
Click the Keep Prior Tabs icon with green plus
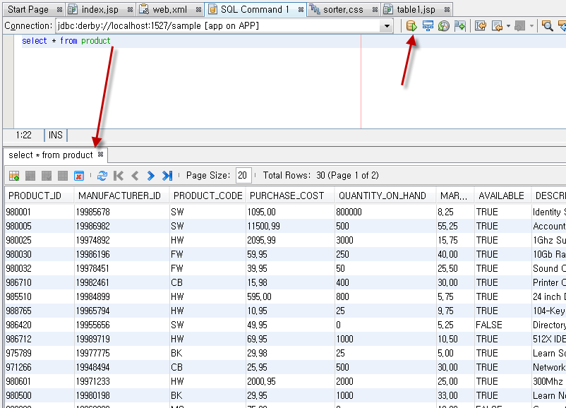pyautogui.click(x=460, y=26)
